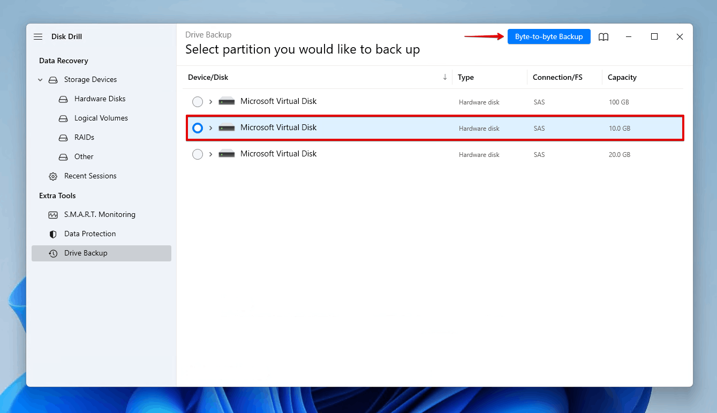
Task: Sort by the Capacity column header
Action: pyautogui.click(x=622, y=77)
